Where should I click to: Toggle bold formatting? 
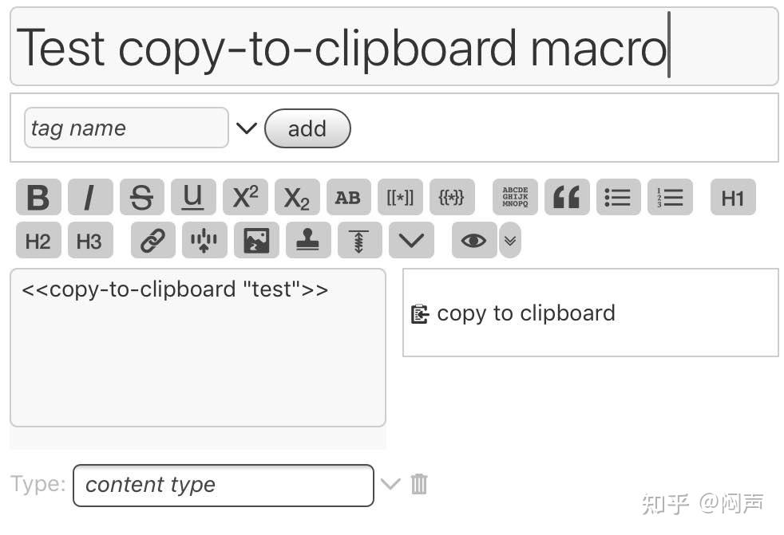tap(38, 198)
